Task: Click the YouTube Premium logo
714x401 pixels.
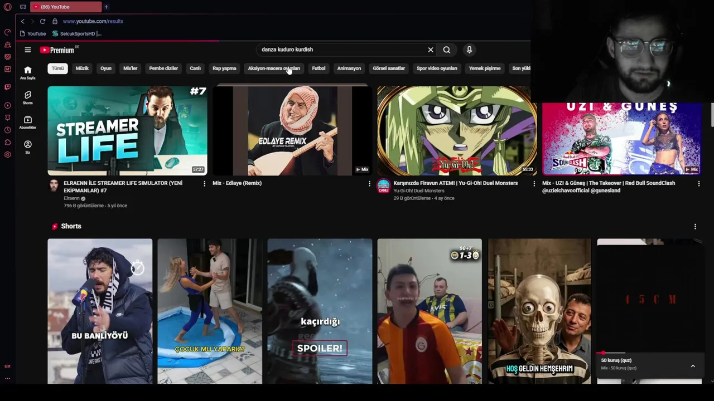Action: click(x=57, y=50)
